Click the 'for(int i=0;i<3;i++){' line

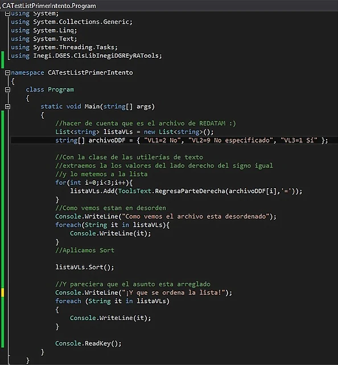(94, 182)
